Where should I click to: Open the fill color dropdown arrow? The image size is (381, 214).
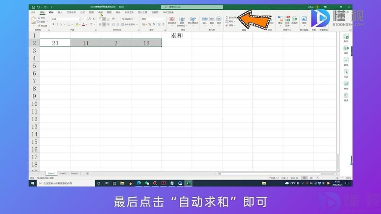pos(80,25)
